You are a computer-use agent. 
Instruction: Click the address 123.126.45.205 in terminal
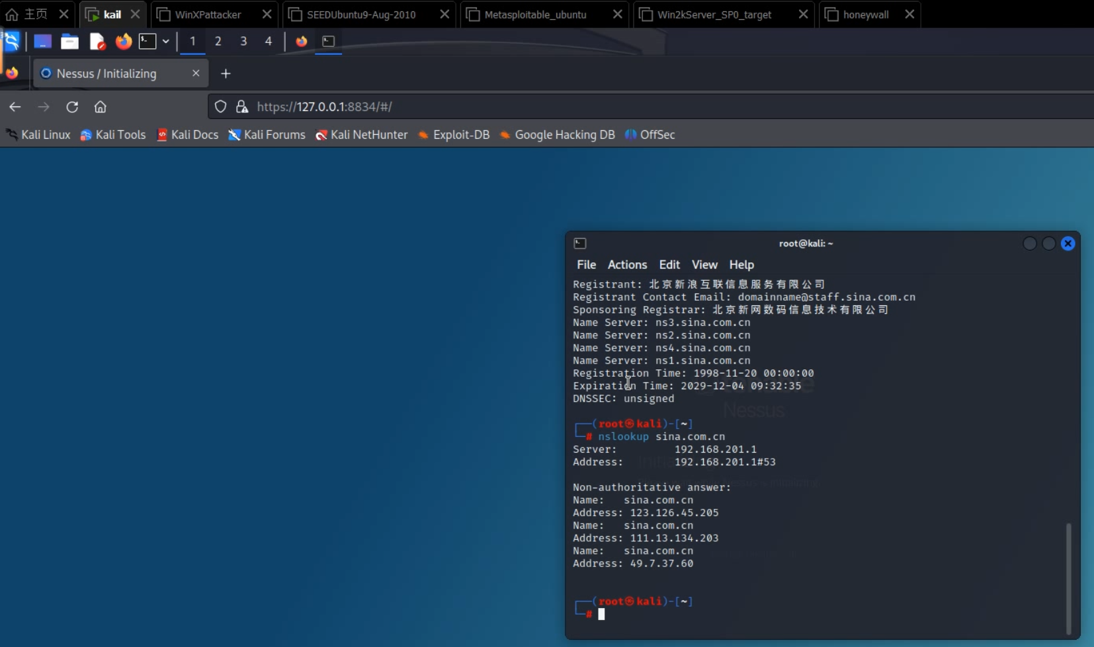pyautogui.click(x=674, y=513)
